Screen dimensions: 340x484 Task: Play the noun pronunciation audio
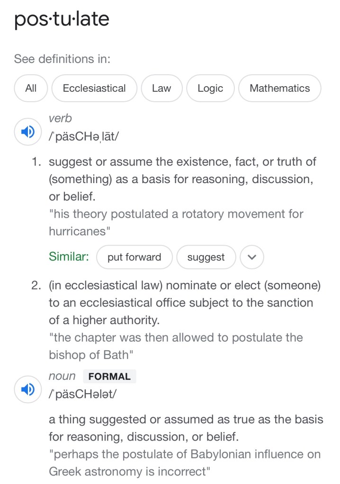(x=28, y=389)
